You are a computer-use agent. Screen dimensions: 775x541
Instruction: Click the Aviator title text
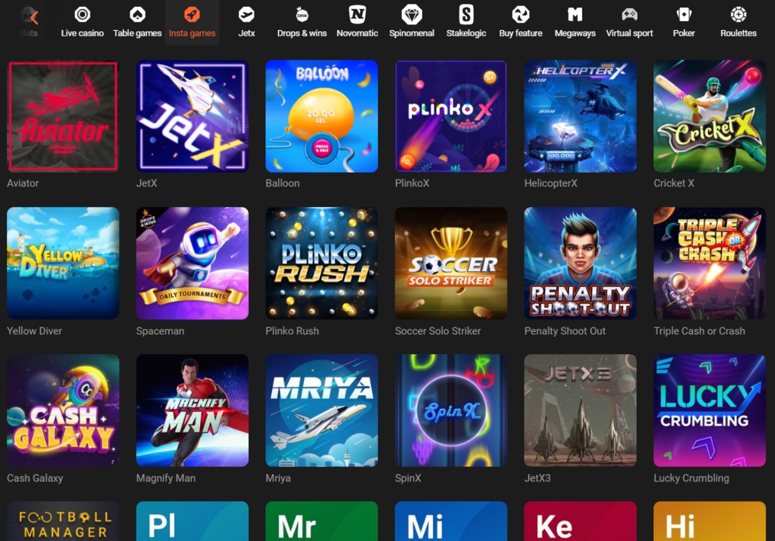(x=23, y=183)
